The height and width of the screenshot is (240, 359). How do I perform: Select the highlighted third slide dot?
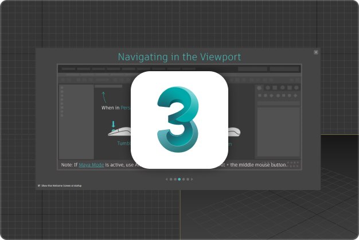tap(179, 179)
